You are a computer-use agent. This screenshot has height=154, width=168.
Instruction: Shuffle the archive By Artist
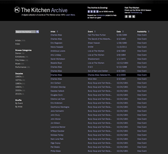click(19, 107)
